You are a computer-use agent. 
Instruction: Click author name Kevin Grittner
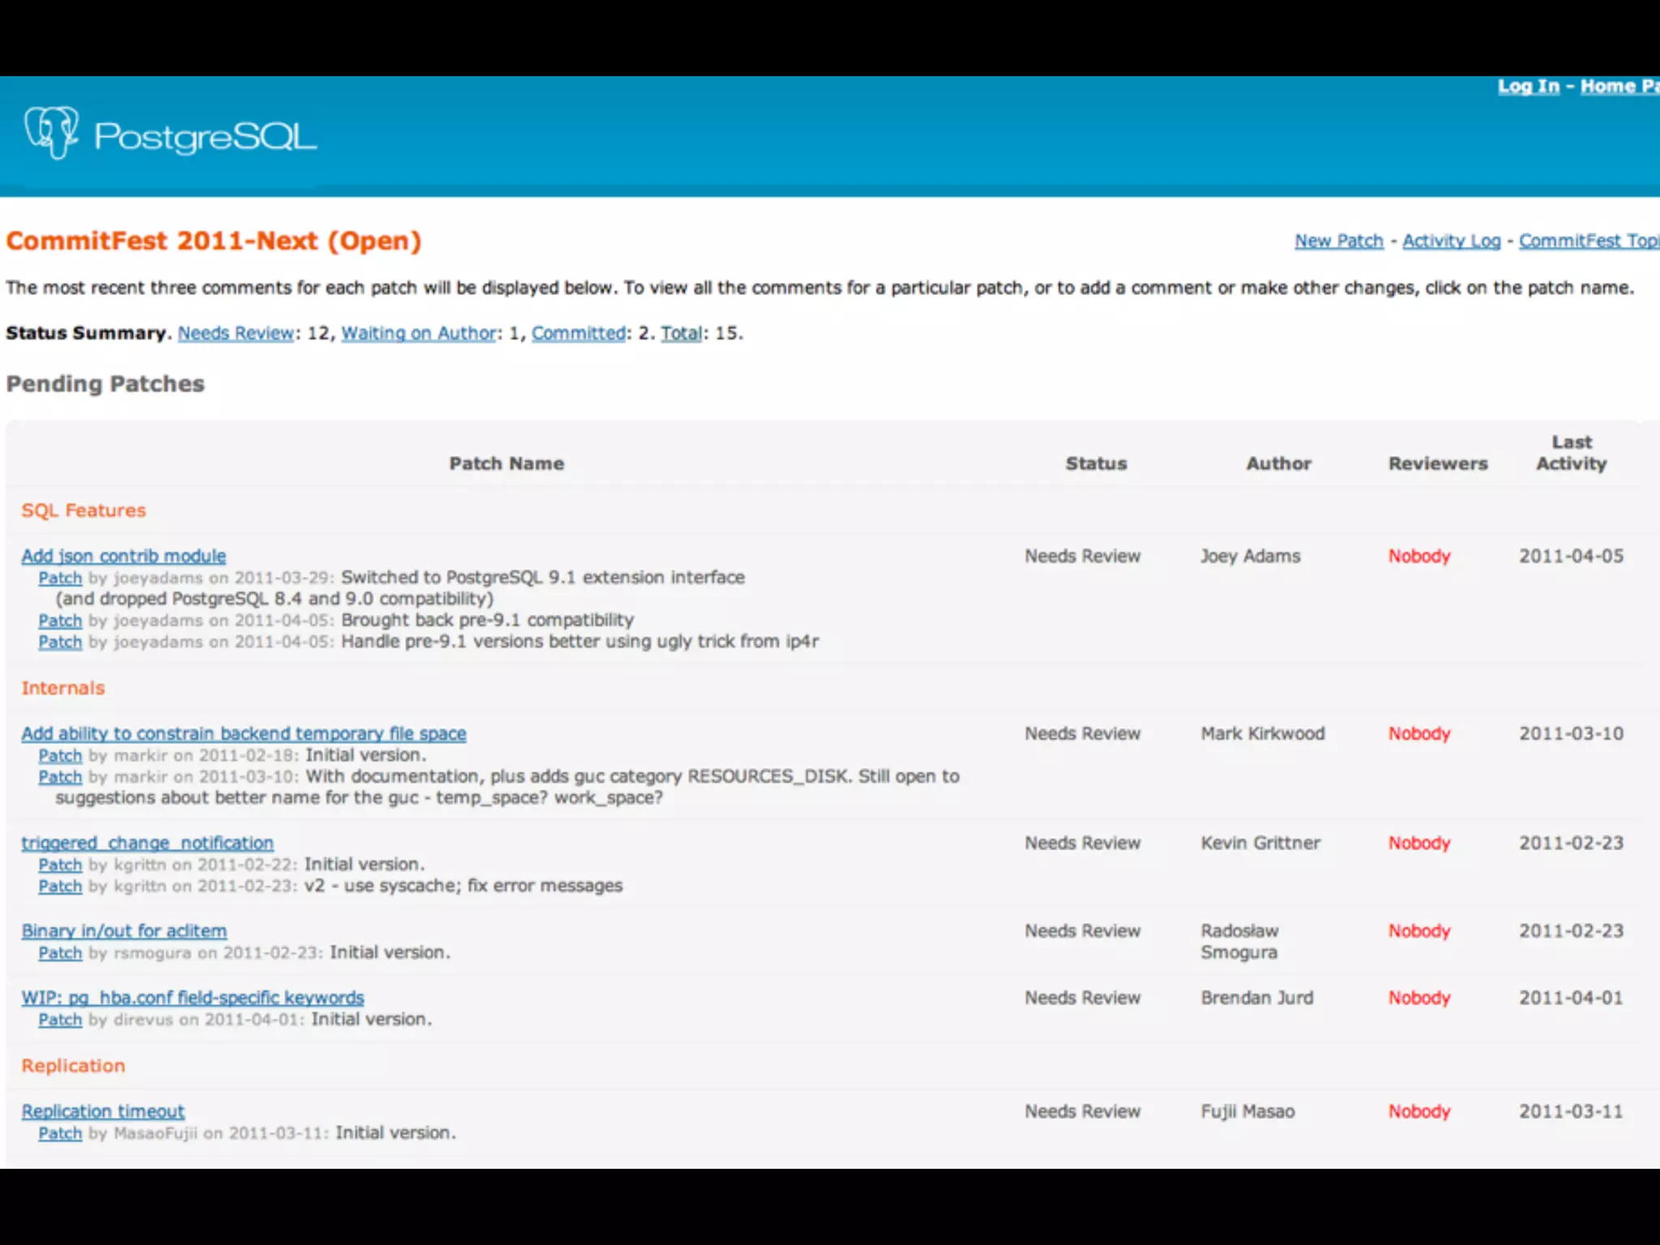coord(1260,843)
